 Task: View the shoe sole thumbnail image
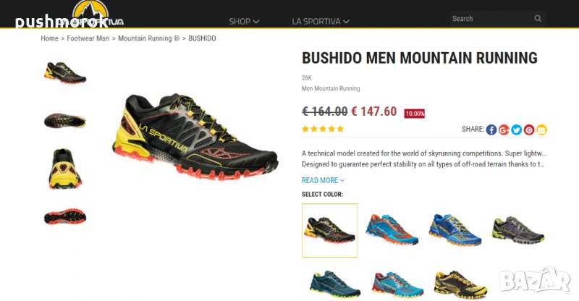click(x=65, y=217)
